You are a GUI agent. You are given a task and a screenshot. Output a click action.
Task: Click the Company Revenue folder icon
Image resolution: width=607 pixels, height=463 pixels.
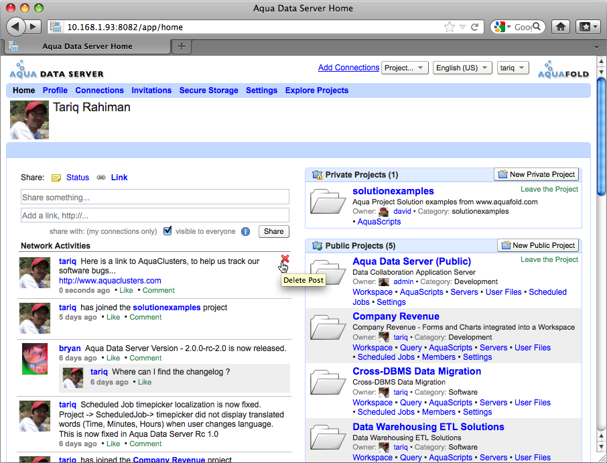click(x=328, y=327)
